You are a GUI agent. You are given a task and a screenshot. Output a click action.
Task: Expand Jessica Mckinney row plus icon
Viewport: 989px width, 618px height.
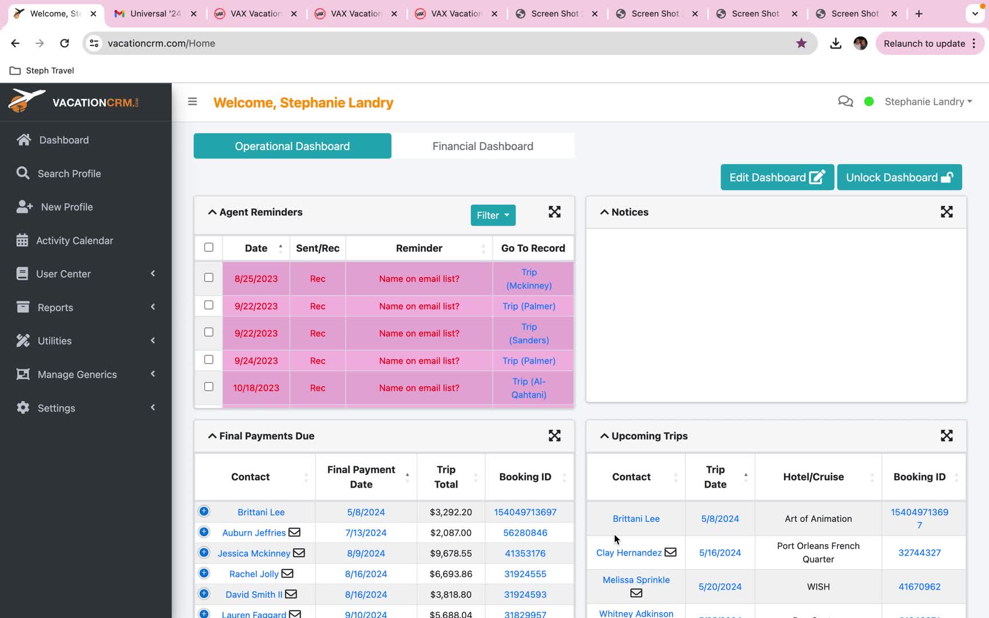tap(204, 552)
